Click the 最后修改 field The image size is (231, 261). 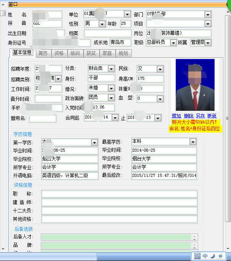(x=164, y=176)
